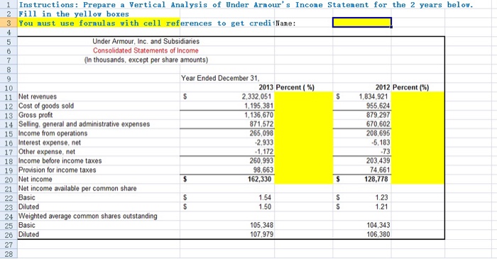
Task: Click the 'Fill in the yellow boxes' cell
Action: (74, 14)
